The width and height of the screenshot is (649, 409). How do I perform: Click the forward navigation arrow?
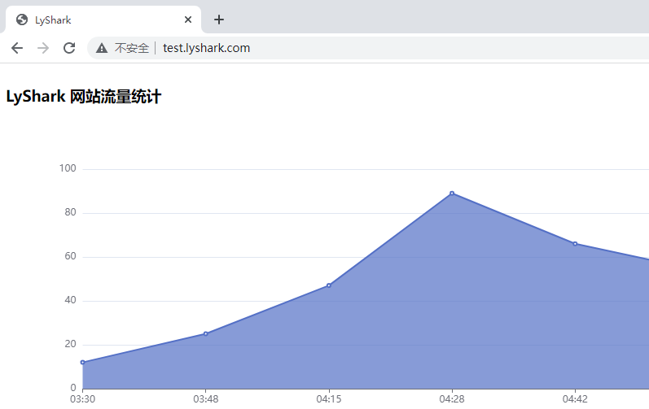coord(43,48)
